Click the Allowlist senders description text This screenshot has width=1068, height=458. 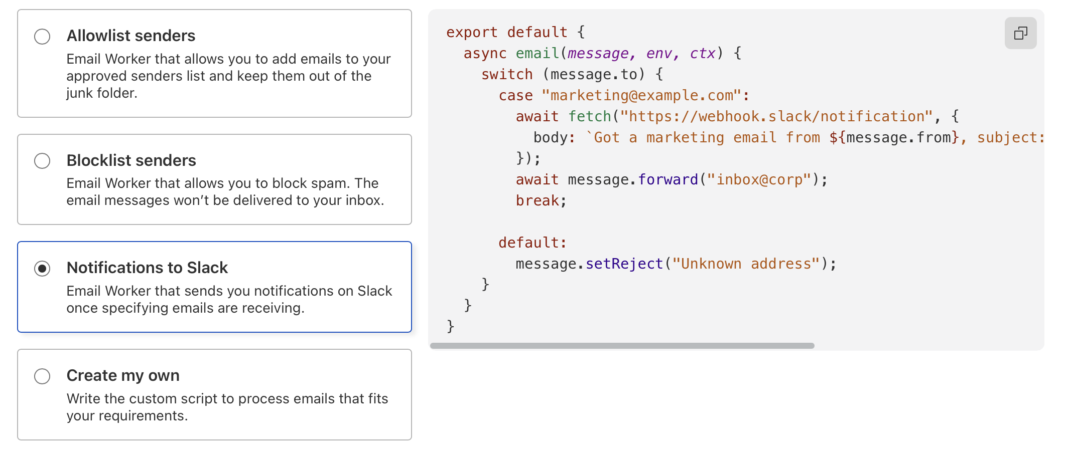pyautogui.click(x=228, y=76)
